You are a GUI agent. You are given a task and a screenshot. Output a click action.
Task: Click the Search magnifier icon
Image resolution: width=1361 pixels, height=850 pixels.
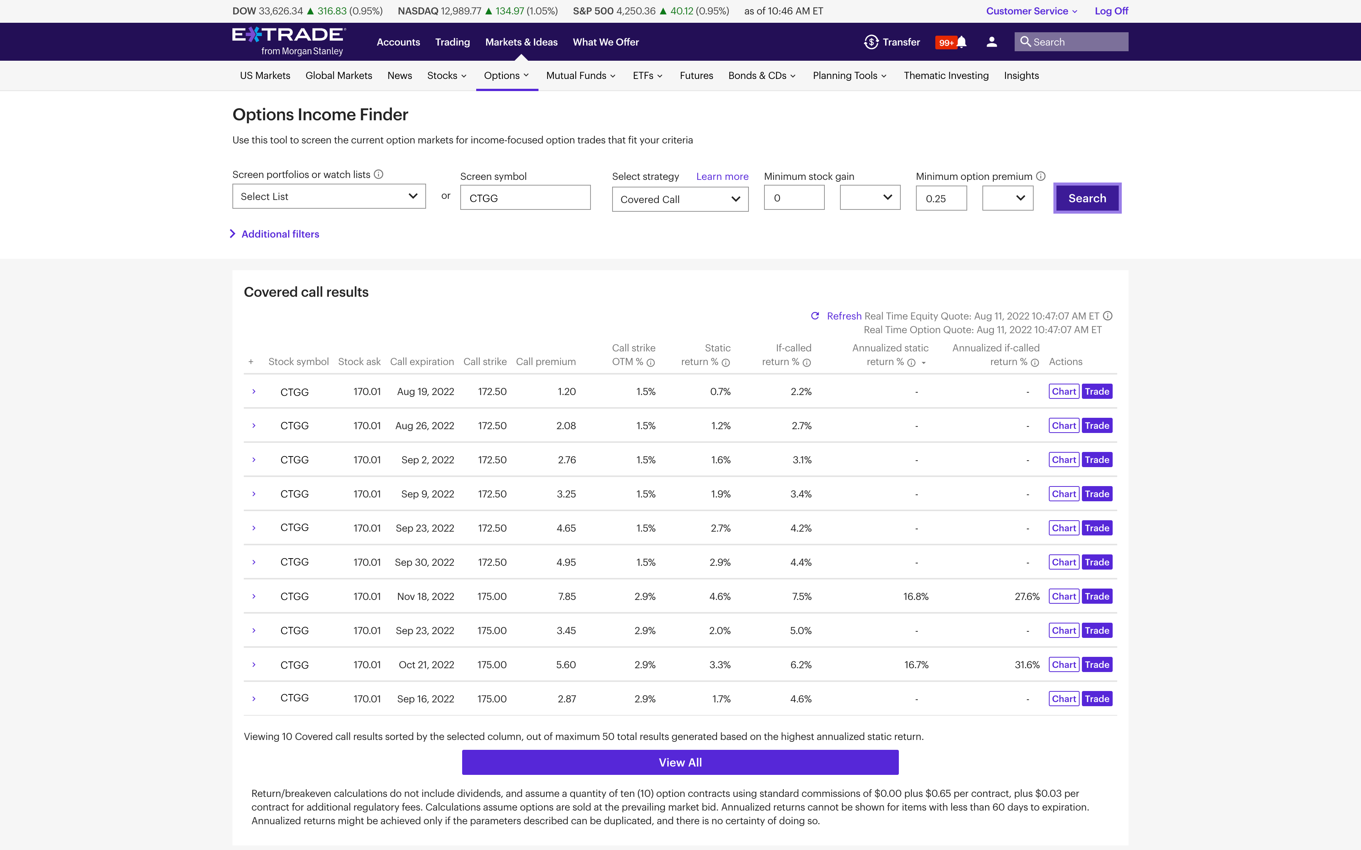pos(1026,41)
